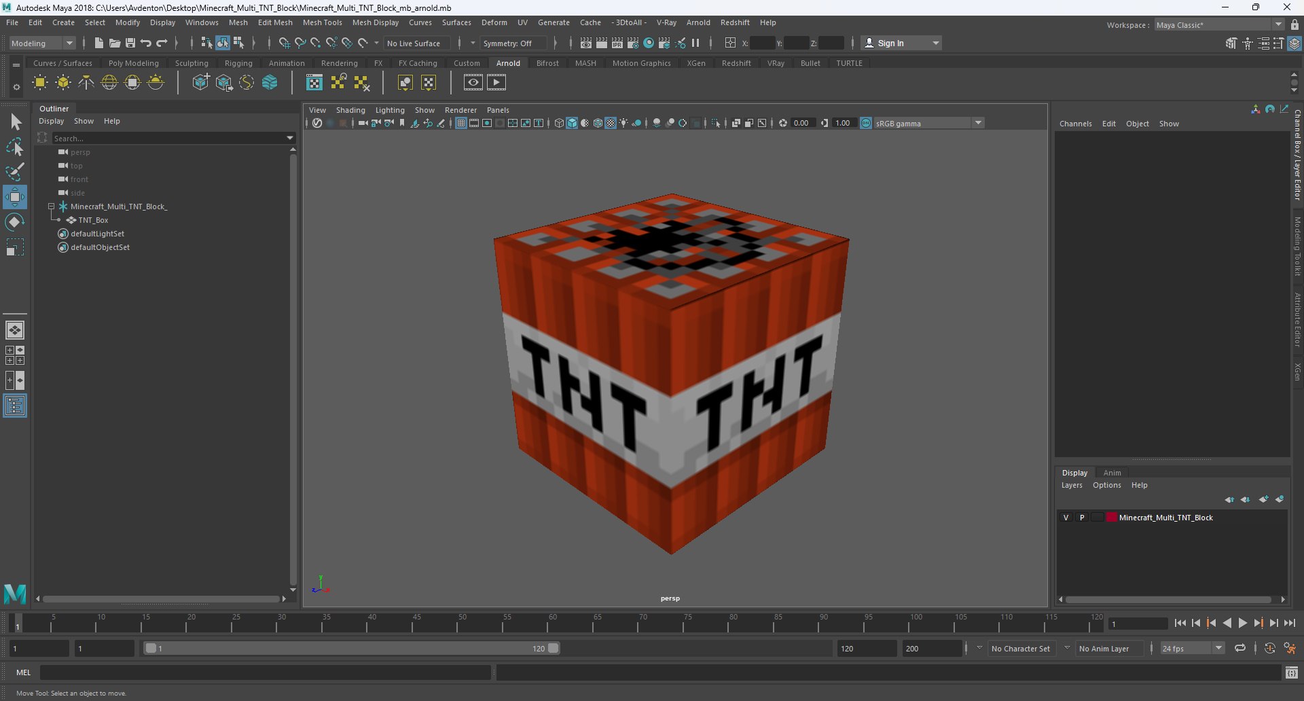This screenshot has width=1304, height=701.
Task: Click the playback end time field 120
Action: click(x=867, y=649)
